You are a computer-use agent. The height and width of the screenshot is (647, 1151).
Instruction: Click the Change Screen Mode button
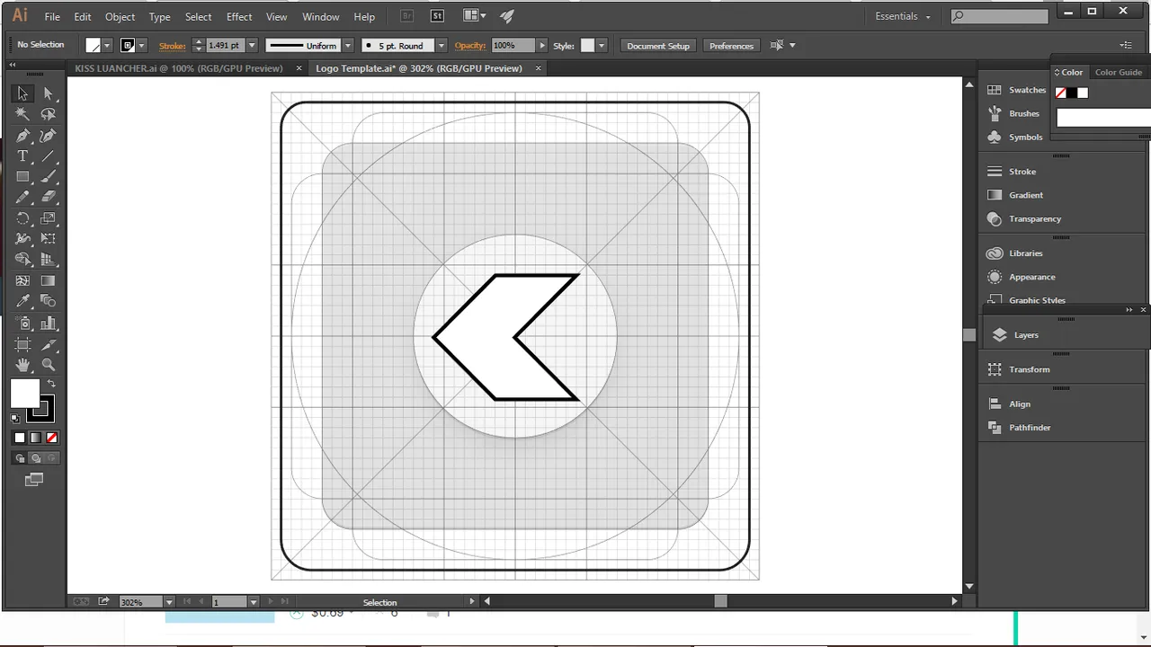[34, 480]
